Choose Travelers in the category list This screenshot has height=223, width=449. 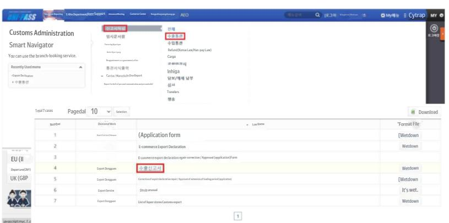click(173, 92)
